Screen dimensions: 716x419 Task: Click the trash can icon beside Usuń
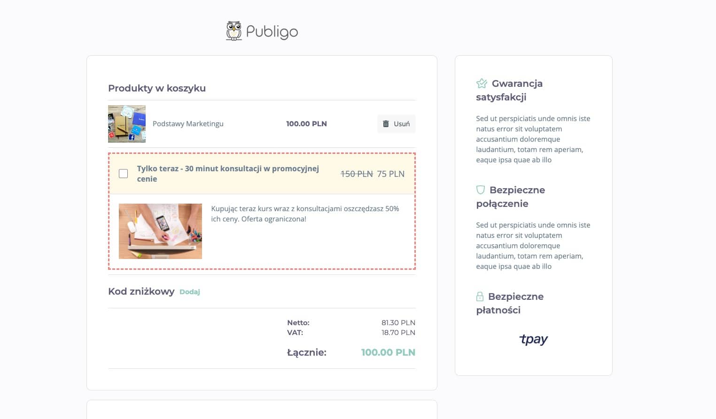click(386, 124)
